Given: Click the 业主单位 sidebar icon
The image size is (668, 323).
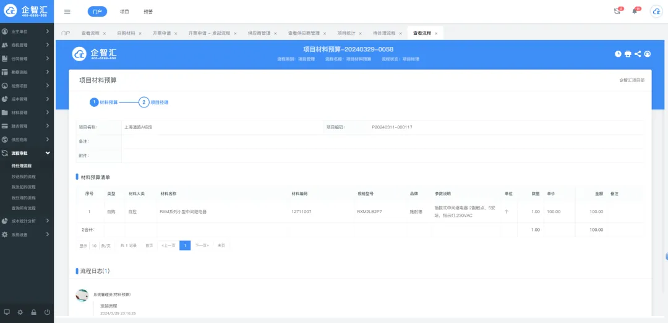Looking at the screenshot, I should click(x=5, y=31).
